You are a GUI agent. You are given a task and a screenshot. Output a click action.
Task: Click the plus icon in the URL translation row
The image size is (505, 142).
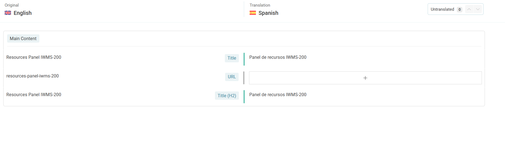click(365, 78)
